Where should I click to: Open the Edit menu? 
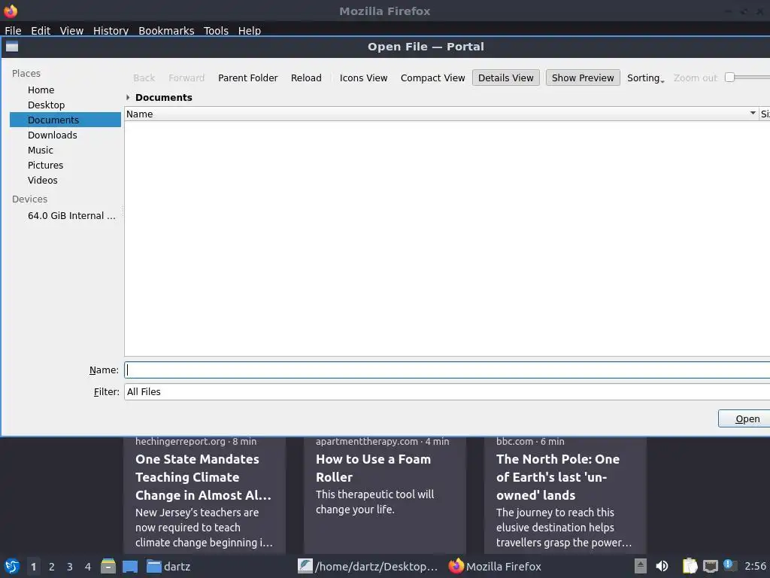tap(41, 30)
